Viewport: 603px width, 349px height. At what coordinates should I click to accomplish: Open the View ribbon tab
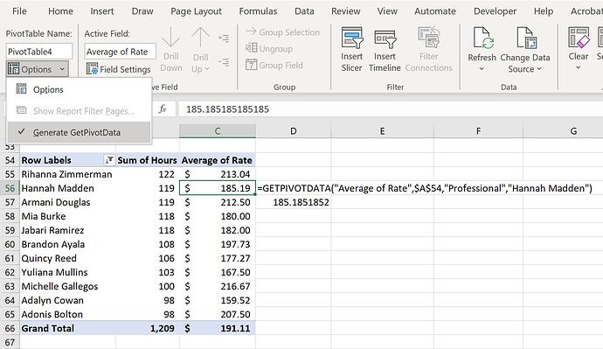(x=387, y=11)
